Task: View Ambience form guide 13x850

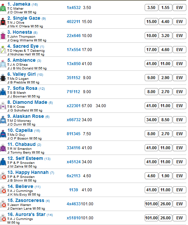Action: tap(74, 64)
